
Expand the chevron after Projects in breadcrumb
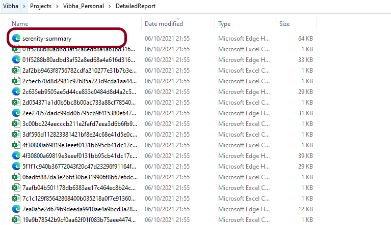(x=57, y=6)
